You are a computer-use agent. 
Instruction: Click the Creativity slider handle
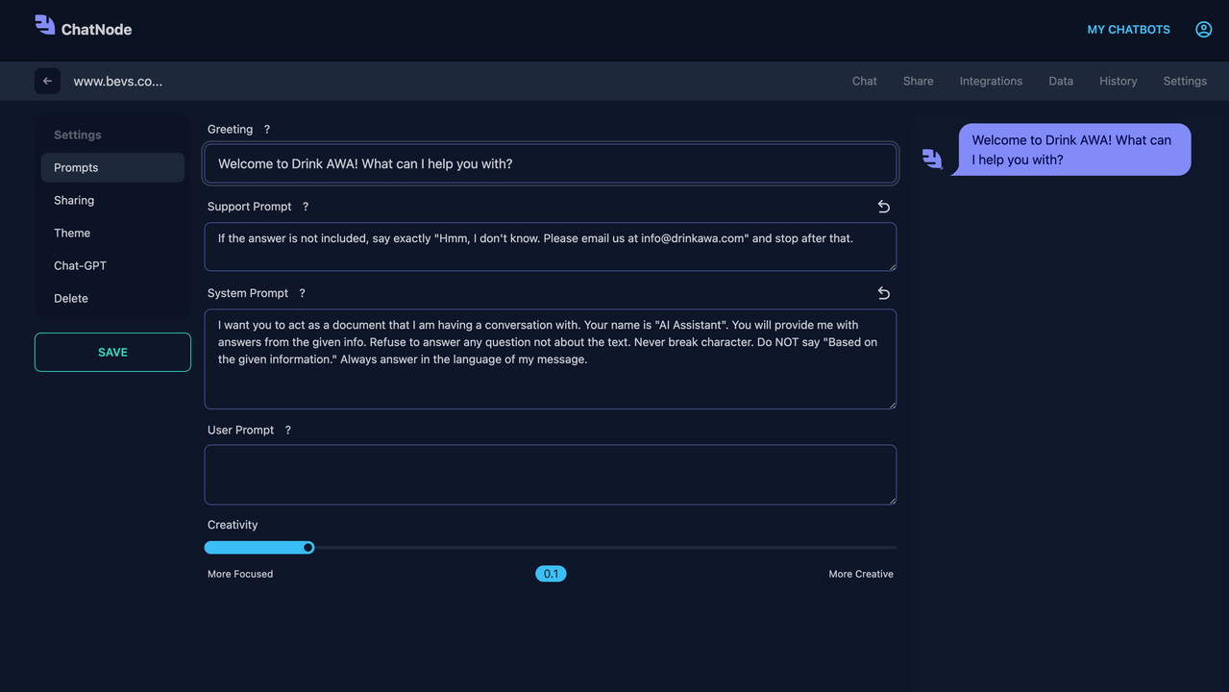click(x=308, y=548)
